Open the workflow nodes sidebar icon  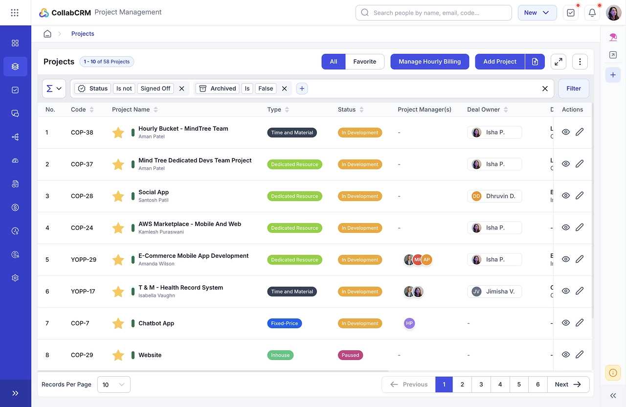coord(15,137)
